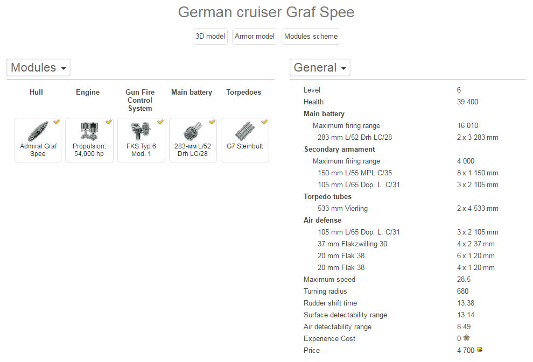
Task: Select the G7 Steinbutt torpedo icon
Action: pyautogui.click(x=245, y=131)
